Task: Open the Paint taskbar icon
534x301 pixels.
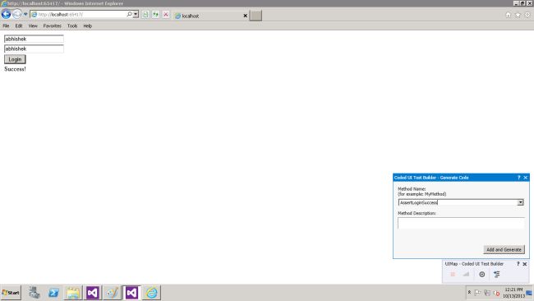Action: tap(112, 293)
